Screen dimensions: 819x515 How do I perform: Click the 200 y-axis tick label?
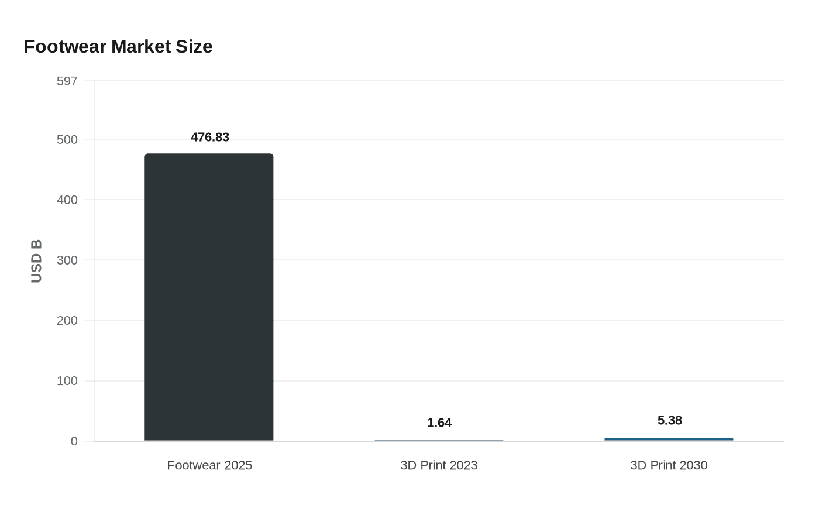[x=67, y=321]
